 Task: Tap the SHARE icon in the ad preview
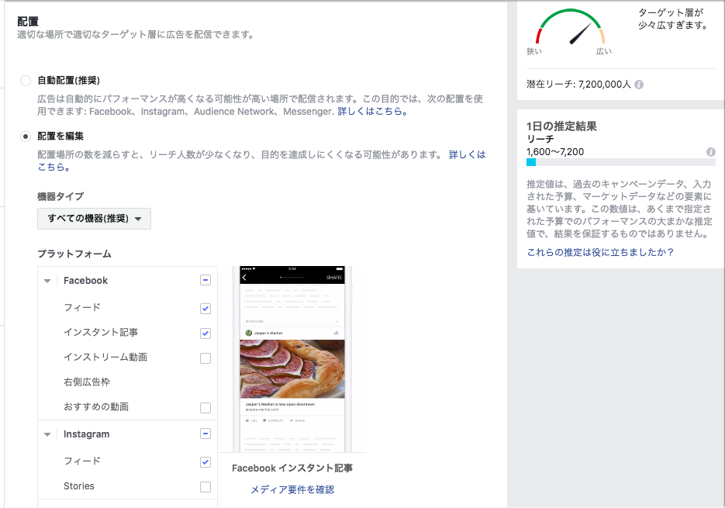334,276
